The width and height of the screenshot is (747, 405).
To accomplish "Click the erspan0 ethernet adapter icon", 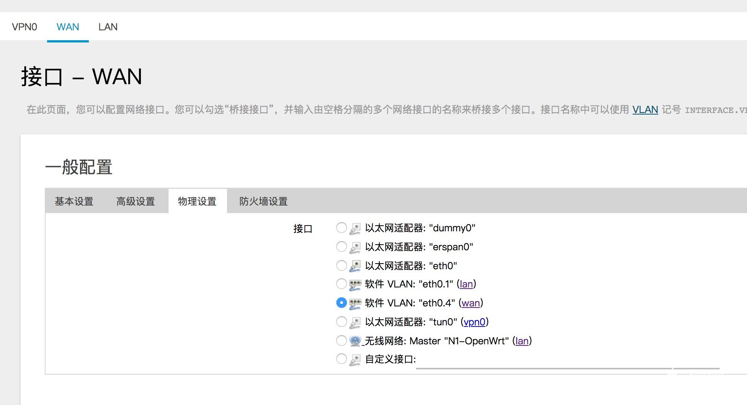I will pyautogui.click(x=355, y=248).
